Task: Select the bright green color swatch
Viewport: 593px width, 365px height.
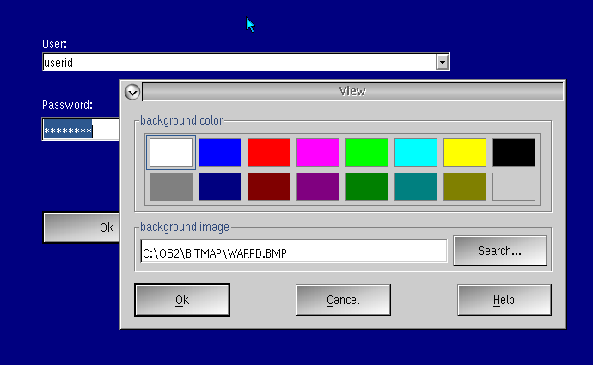Action: [x=367, y=152]
